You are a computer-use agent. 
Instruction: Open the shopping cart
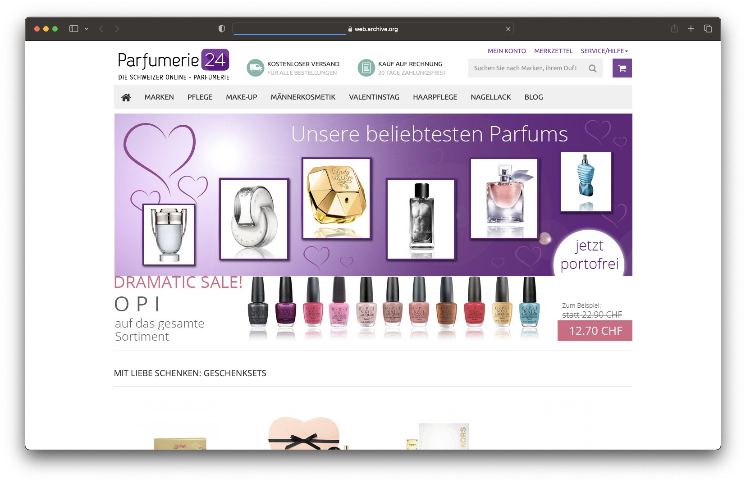[622, 68]
